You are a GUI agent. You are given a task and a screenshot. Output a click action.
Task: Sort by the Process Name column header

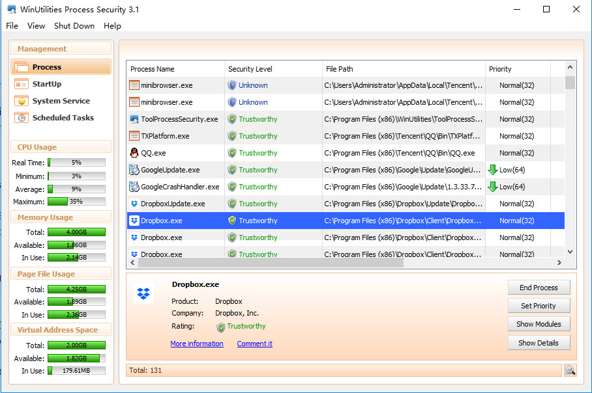click(x=175, y=69)
